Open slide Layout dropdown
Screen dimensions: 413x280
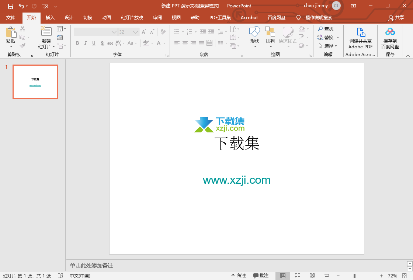(x=61, y=29)
